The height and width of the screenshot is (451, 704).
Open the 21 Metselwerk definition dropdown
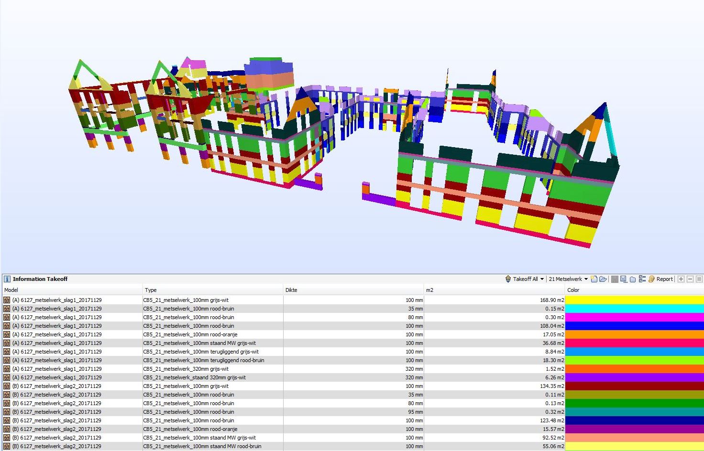click(x=568, y=279)
